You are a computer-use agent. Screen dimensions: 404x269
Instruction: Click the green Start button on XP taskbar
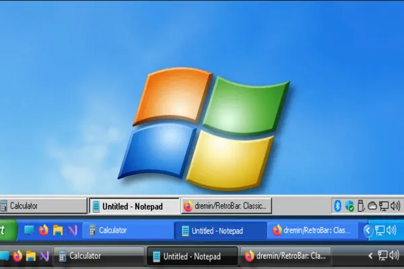8,230
